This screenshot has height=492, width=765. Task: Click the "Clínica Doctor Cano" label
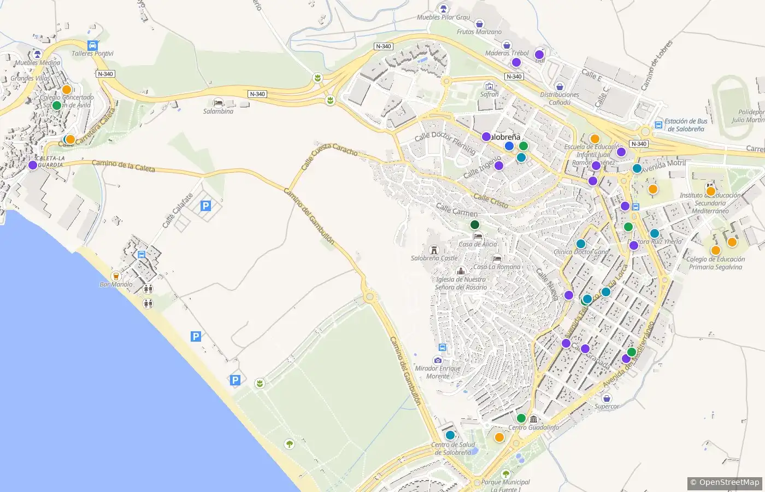tap(581, 252)
